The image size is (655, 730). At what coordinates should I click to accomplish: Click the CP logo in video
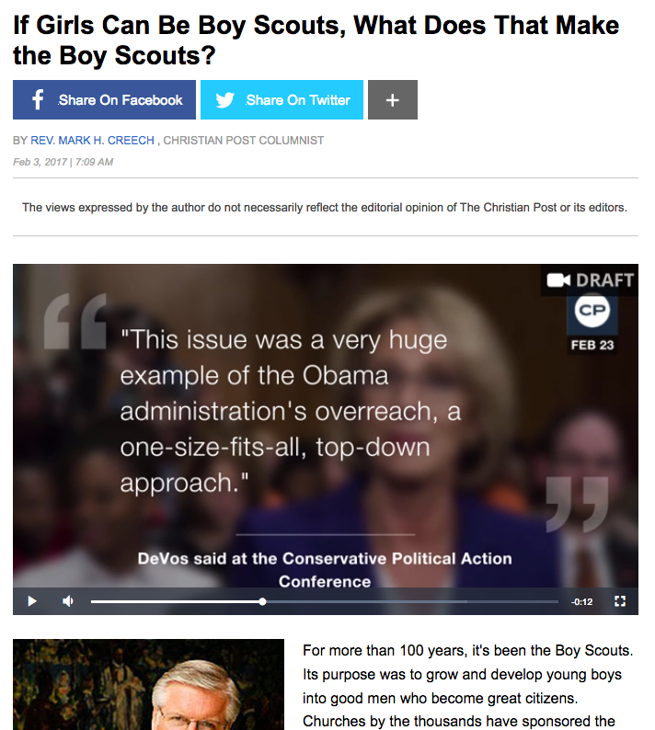click(592, 310)
